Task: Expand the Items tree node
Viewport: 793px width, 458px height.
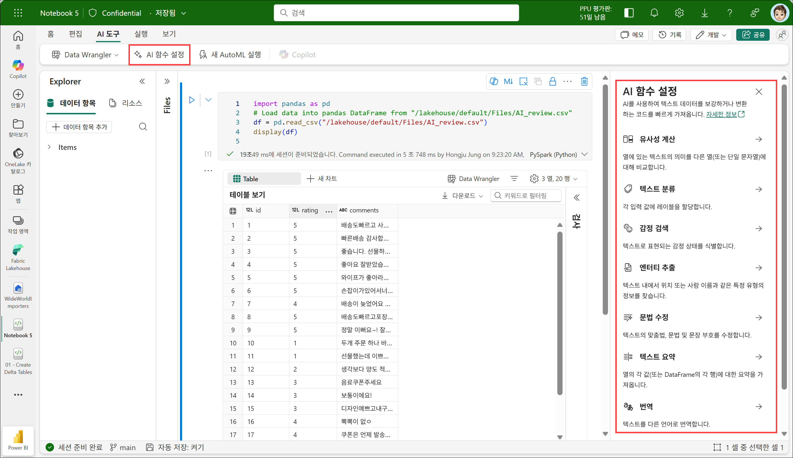Action: (x=50, y=147)
